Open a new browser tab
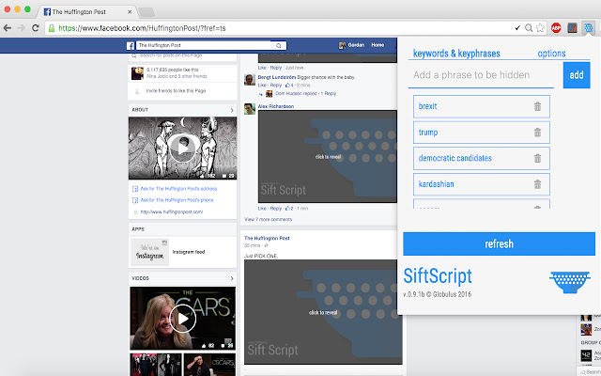The width and height of the screenshot is (601, 376). coord(146,12)
